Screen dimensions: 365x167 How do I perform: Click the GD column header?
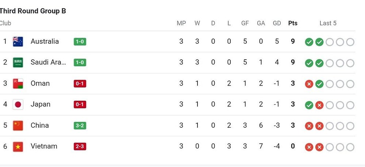(277, 23)
